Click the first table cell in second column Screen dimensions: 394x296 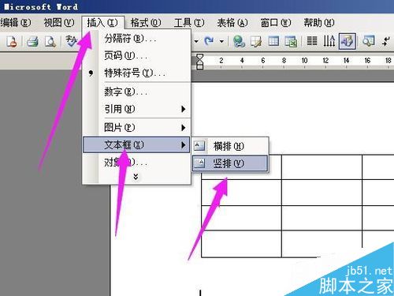(x=322, y=167)
